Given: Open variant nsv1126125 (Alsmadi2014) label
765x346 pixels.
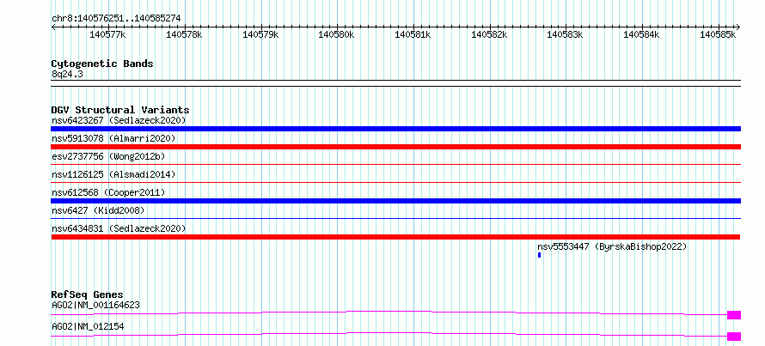Looking at the screenshot, I should pyautogui.click(x=113, y=174).
